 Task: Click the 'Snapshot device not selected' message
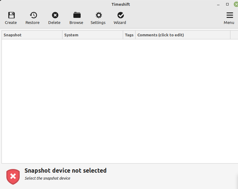(65, 171)
